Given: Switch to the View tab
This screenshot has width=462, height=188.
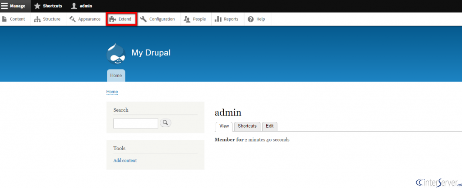Looking at the screenshot, I should click(x=224, y=126).
